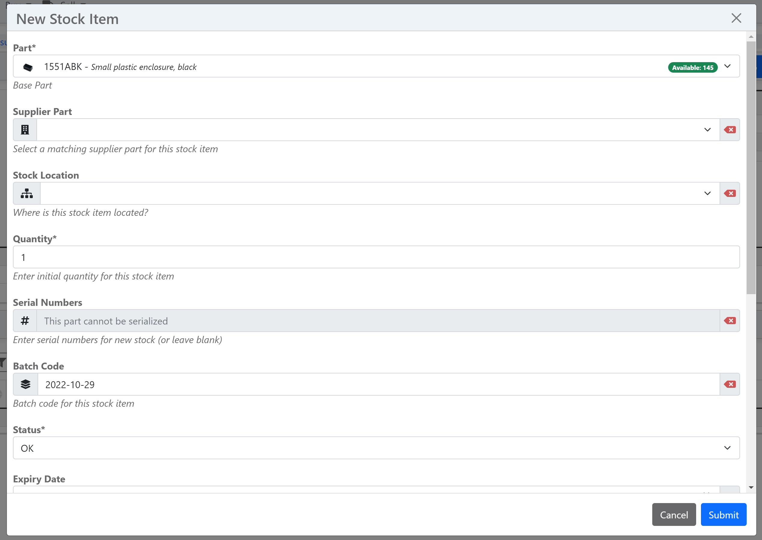Submit the new stock item form

click(724, 514)
